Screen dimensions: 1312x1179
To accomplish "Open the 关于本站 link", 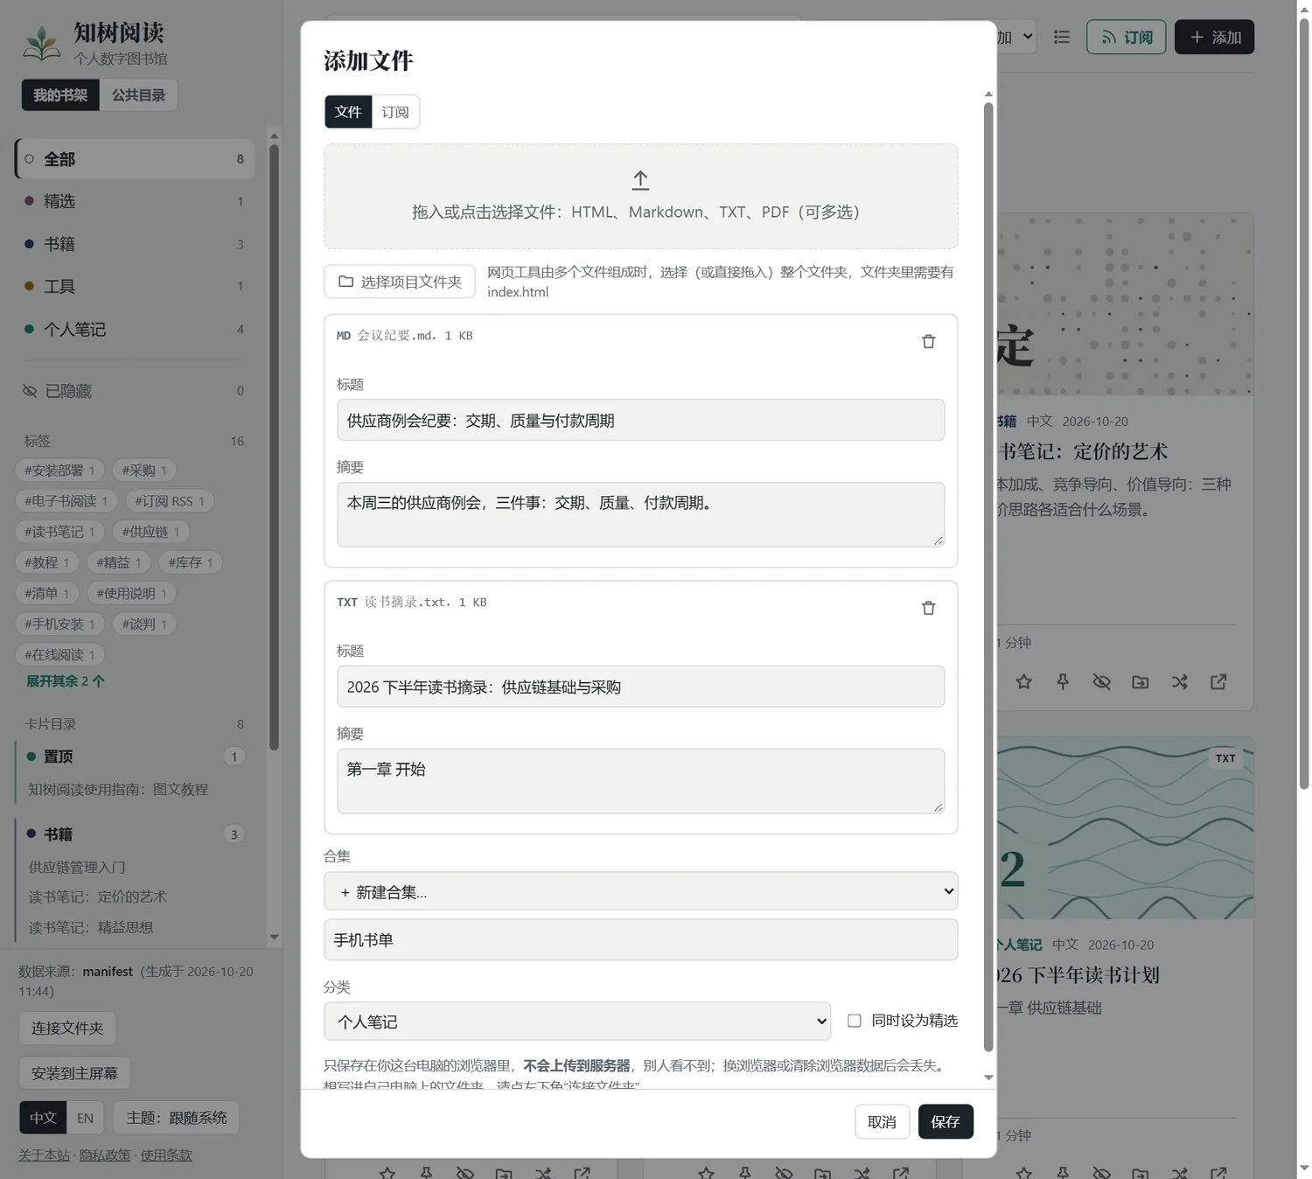I will (x=44, y=1155).
